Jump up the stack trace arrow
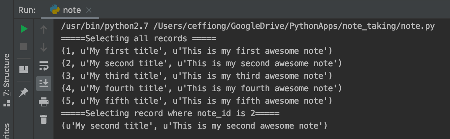The height and width of the screenshot is (139, 450). 44,29
